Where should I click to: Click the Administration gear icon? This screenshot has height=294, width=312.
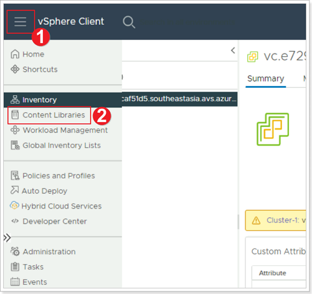pos(15,252)
